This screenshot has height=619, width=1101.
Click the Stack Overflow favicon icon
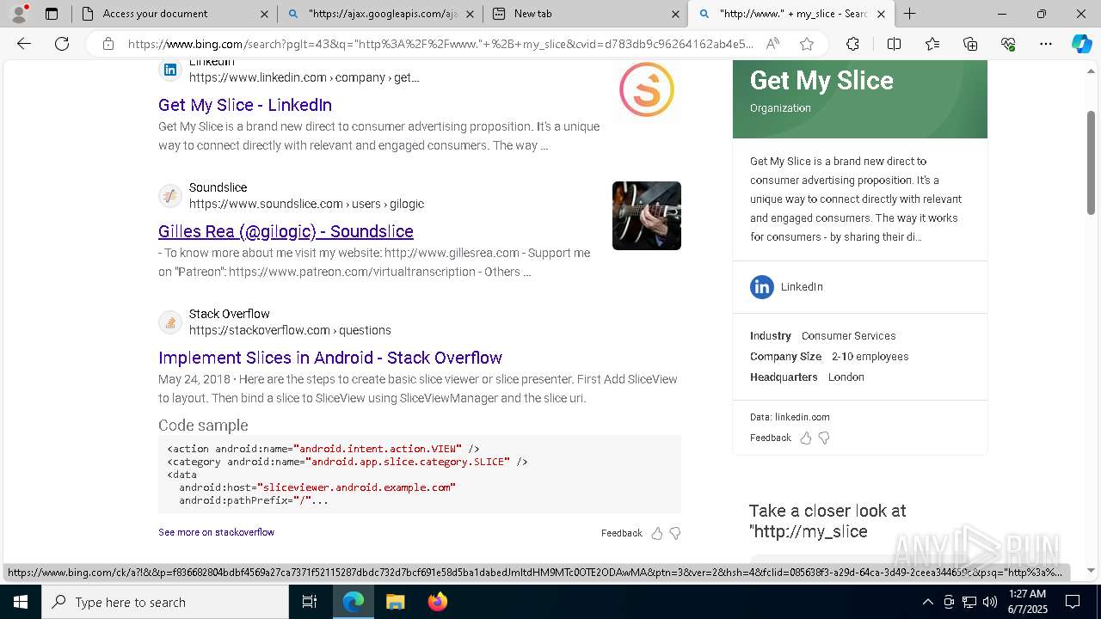point(170,322)
